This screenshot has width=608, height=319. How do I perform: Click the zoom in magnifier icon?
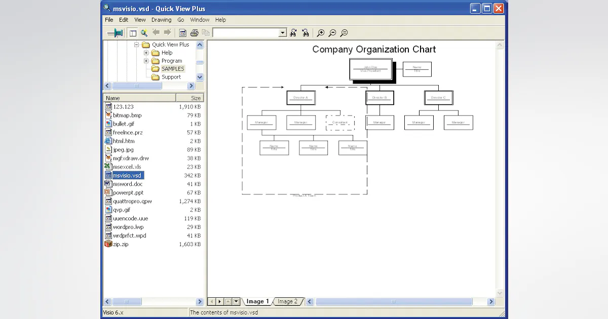(x=321, y=33)
